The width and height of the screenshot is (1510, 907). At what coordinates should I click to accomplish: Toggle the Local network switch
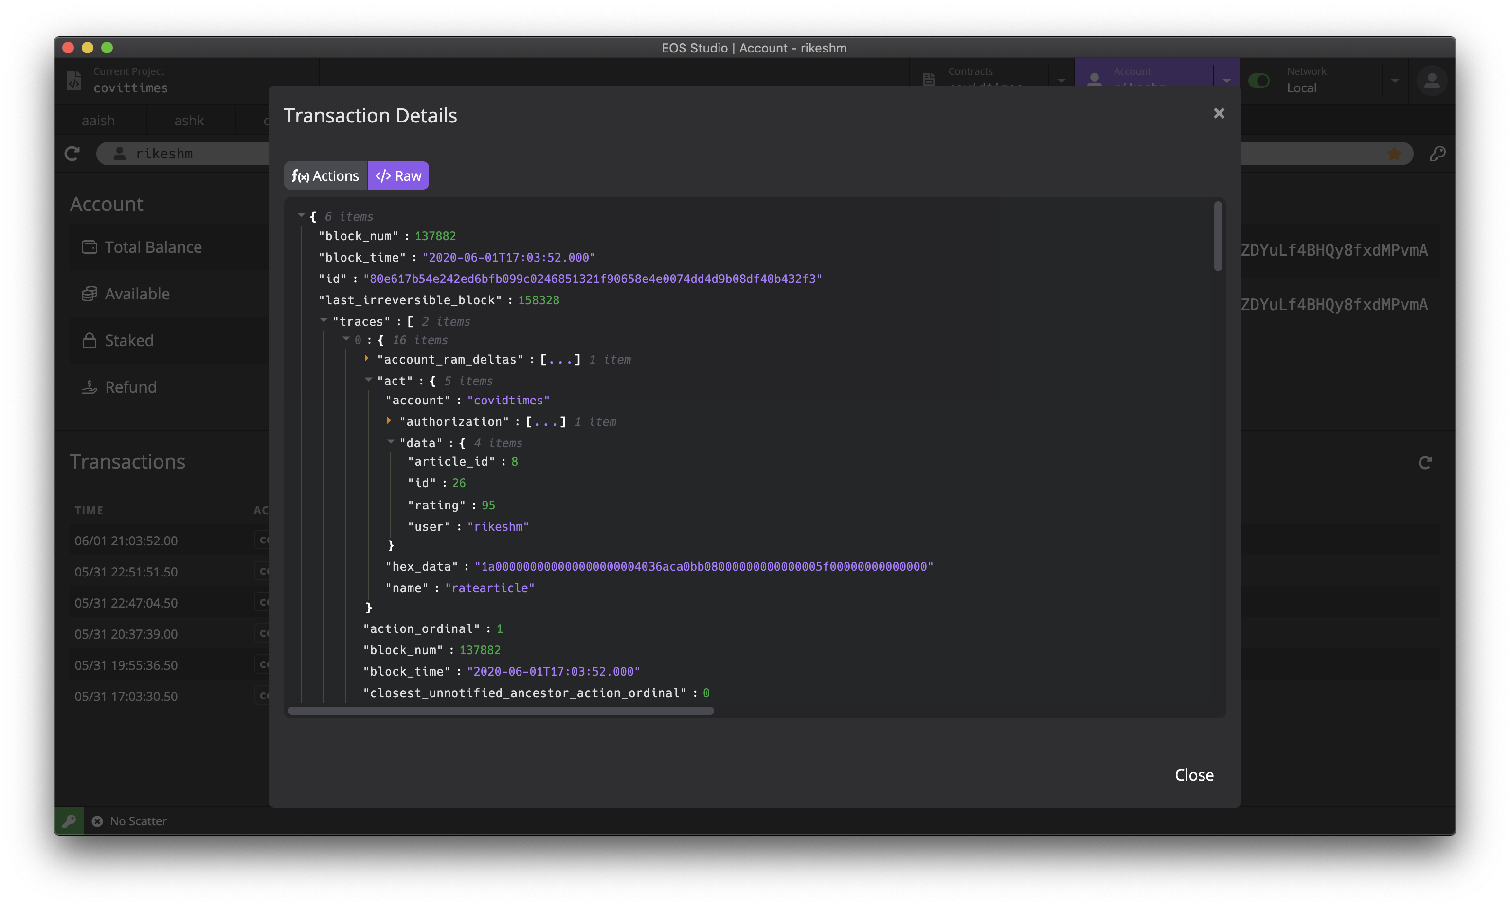pos(1258,81)
